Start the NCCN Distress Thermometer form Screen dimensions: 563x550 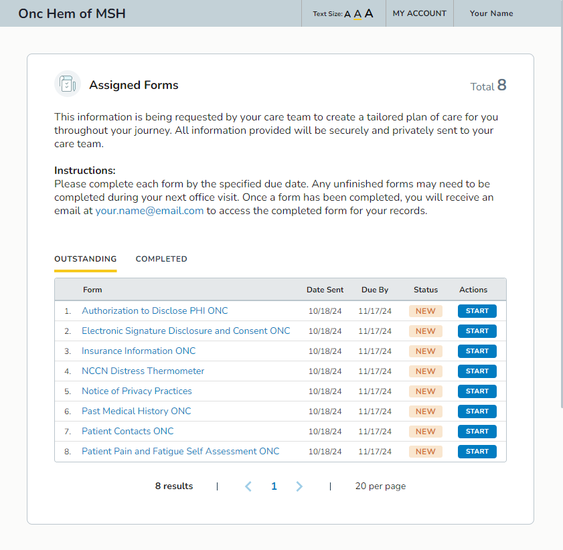point(477,371)
